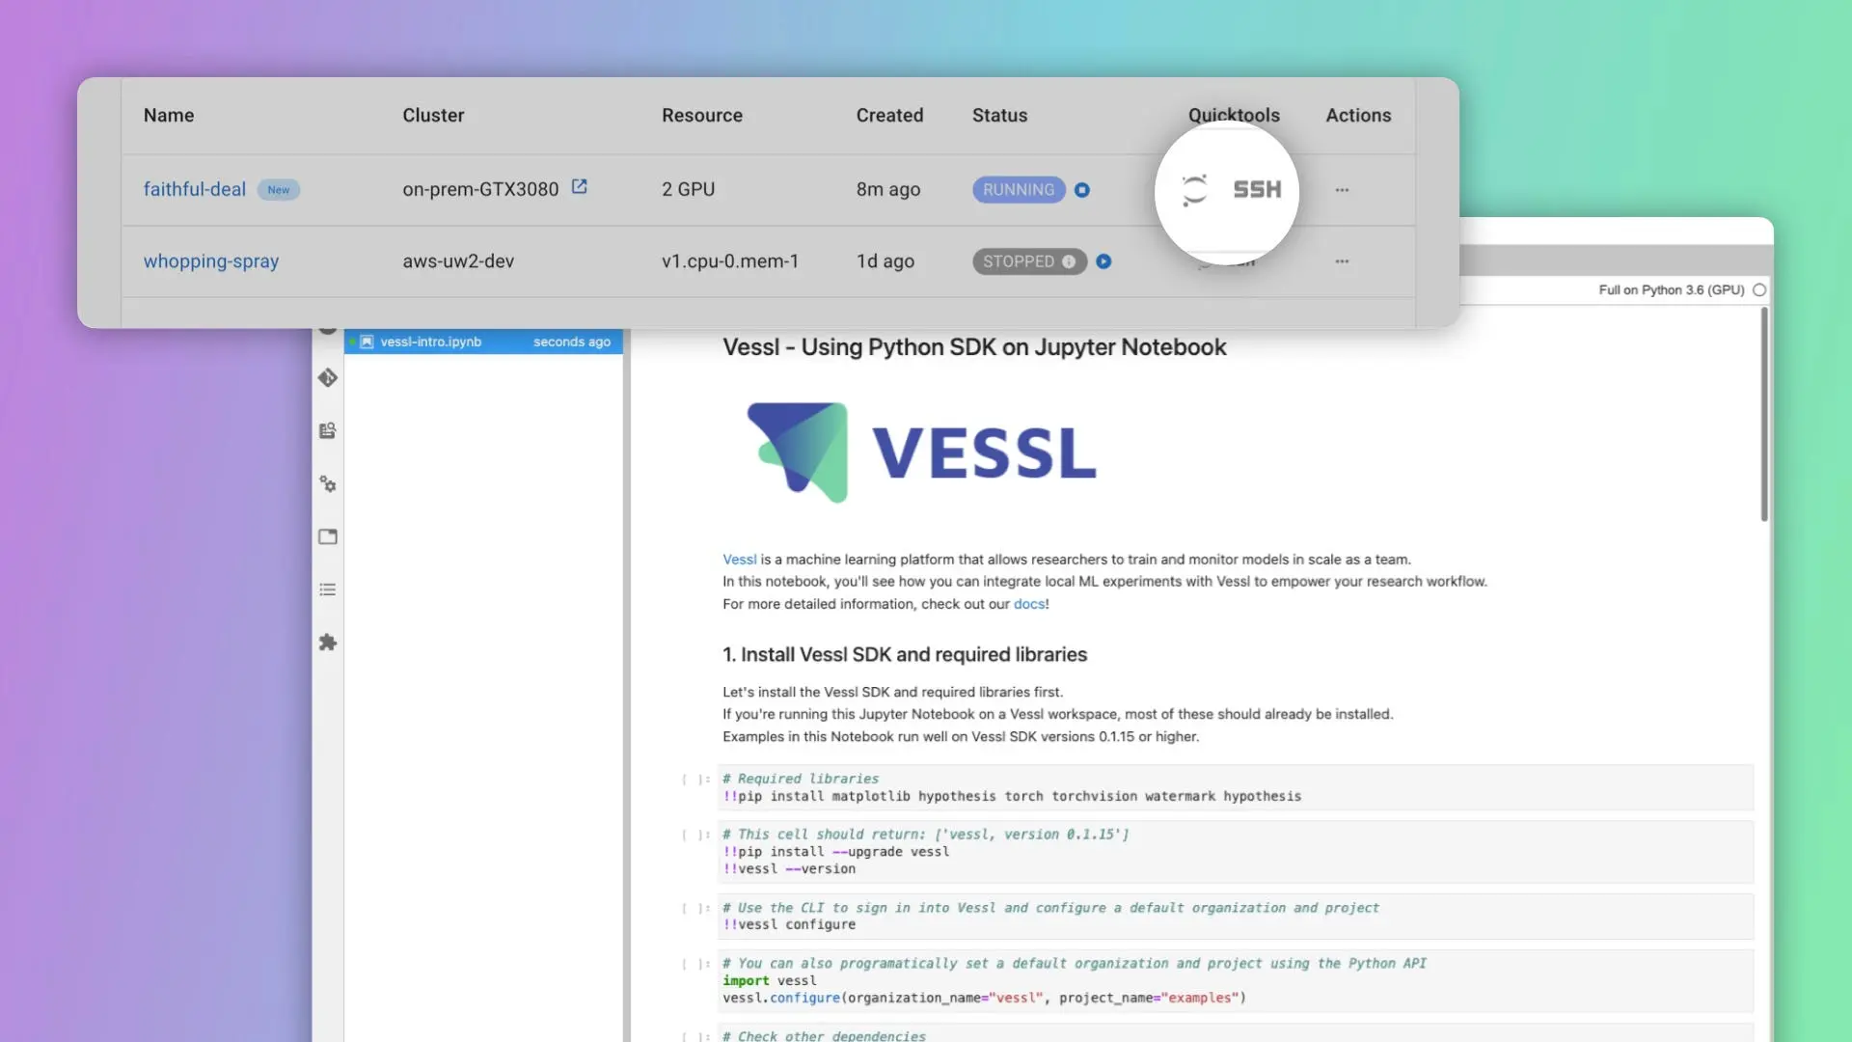The height and width of the screenshot is (1042, 1852).
Task: Expand actions menu for faithful-deal row
Action: 1342,190
